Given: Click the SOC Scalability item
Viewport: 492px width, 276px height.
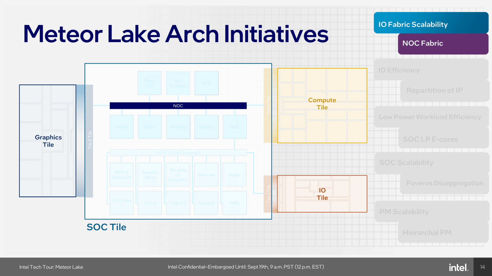Looking at the screenshot, I should [406, 163].
